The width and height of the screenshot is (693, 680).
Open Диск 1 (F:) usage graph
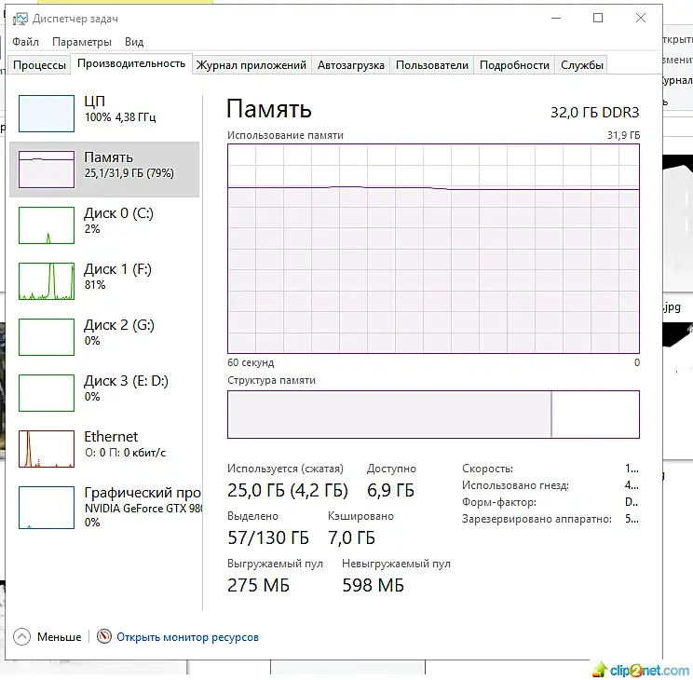(47, 281)
